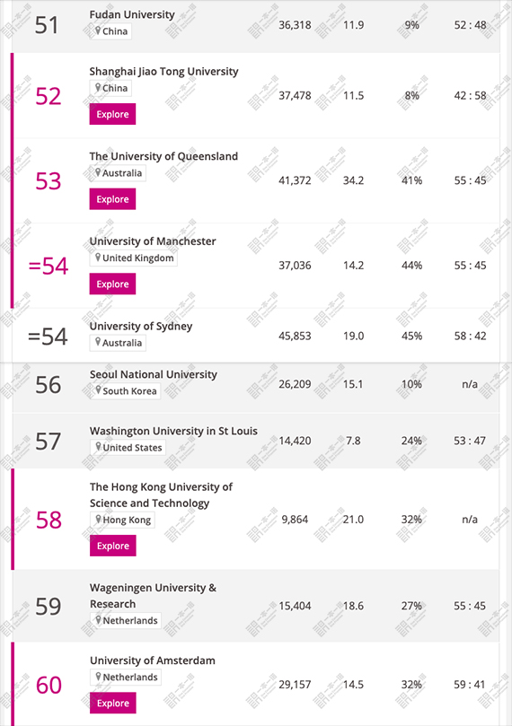This screenshot has height=726, width=512.
Task: Click Explore under University of Manchester
Action: 112,284
